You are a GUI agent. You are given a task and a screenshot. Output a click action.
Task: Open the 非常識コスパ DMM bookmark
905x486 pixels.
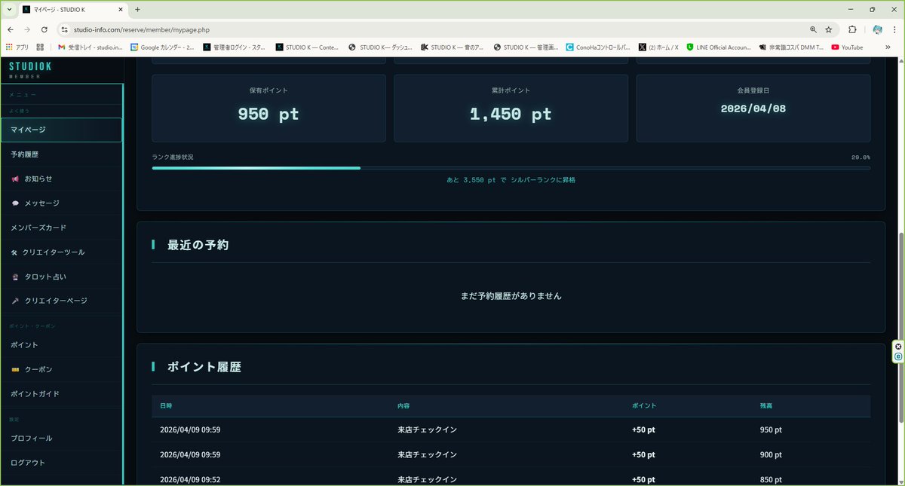[x=791, y=47]
